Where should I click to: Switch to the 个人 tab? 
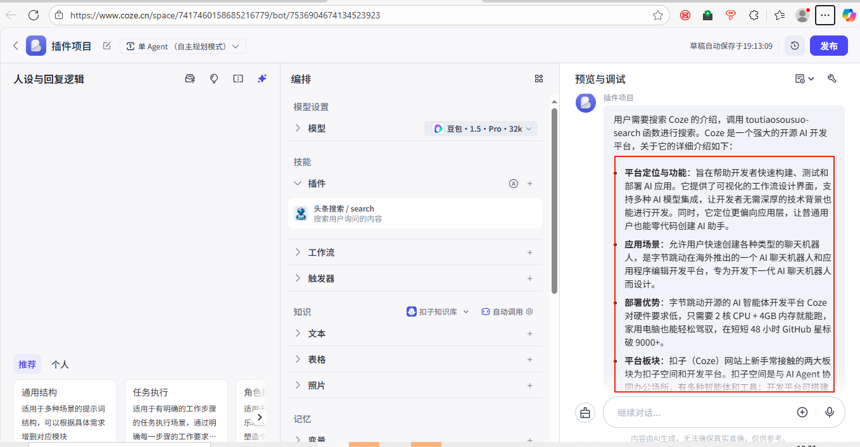pos(60,365)
